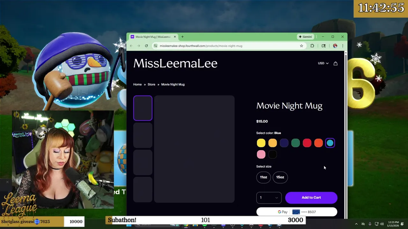Viewport: 408px width, 229px height.
Task: Reload the Movie Night Mug page
Action: tap(146, 46)
